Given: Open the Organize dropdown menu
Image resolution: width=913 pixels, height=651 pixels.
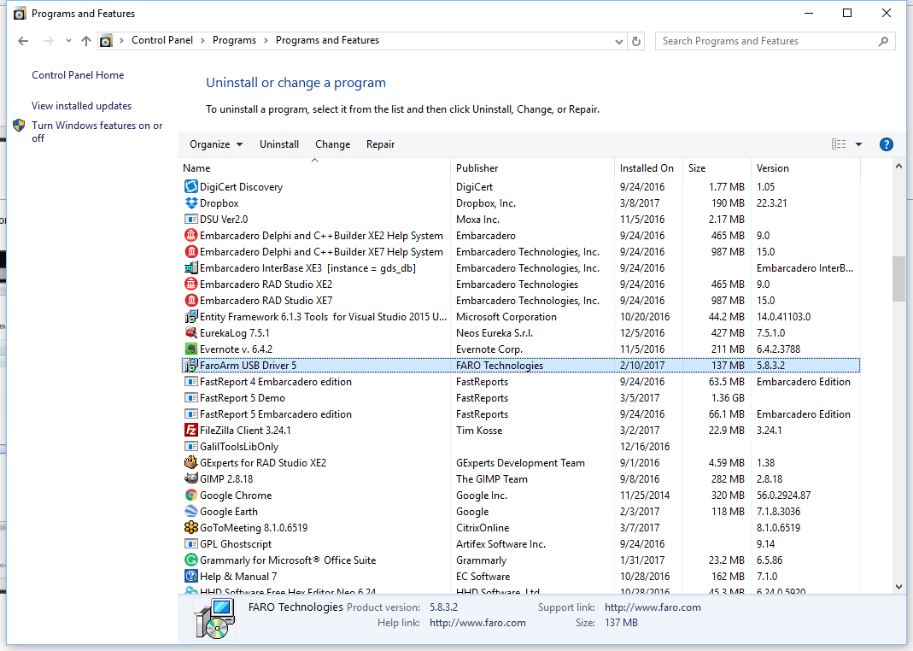Looking at the screenshot, I should (215, 144).
